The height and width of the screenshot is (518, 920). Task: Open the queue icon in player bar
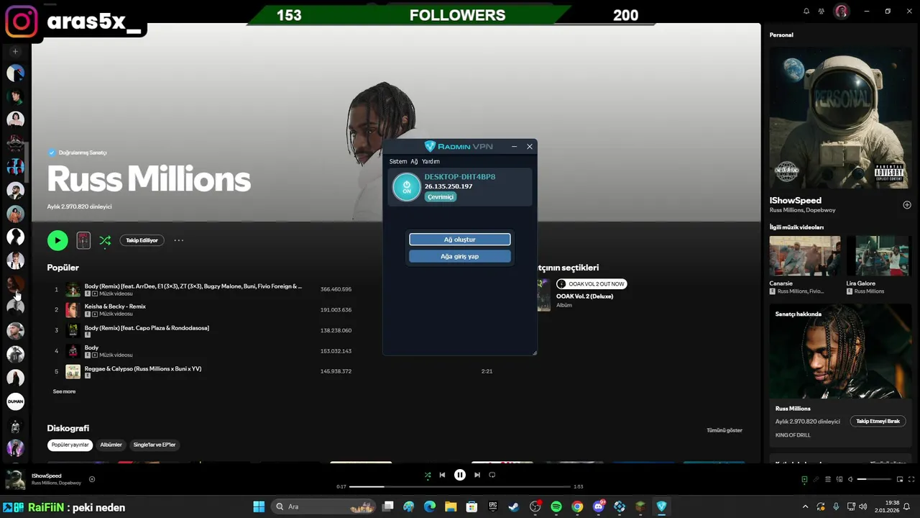point(828,479)
